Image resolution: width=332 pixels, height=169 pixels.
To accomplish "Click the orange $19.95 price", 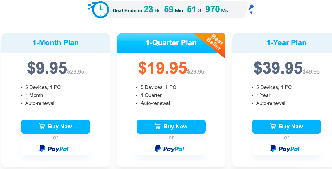I will tap(163, 68).
